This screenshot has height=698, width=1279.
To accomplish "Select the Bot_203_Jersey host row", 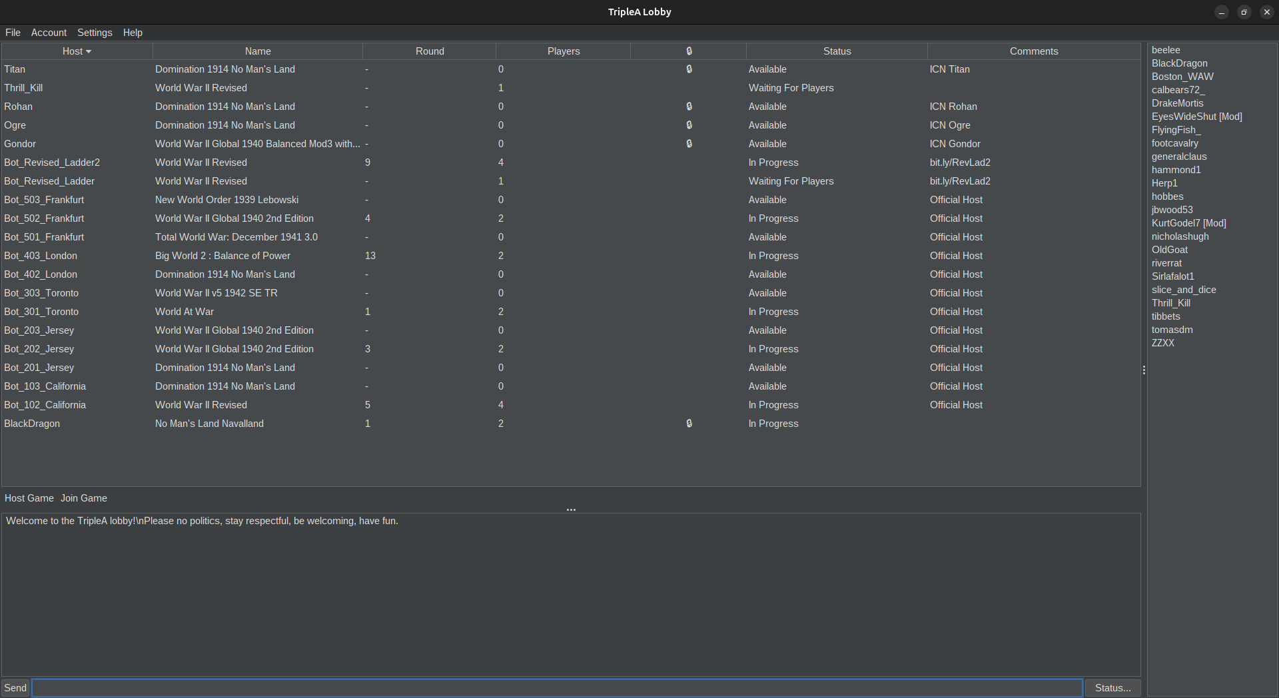I will (571, 330).
